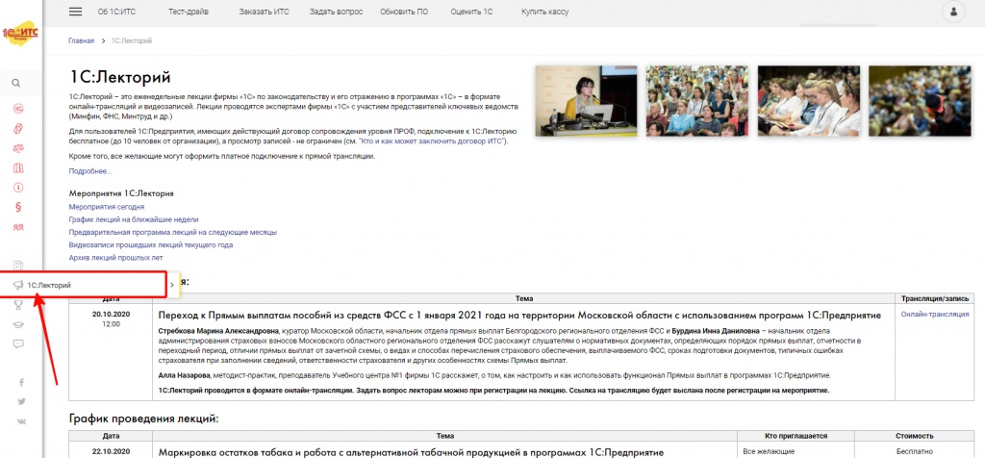Click the date 22.10.2020 cell
The image size is (985, 458).
click(x=110, y=451)
